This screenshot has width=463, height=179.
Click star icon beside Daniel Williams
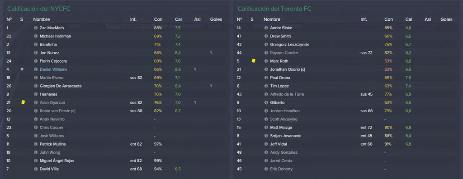(x=22, y=69)
